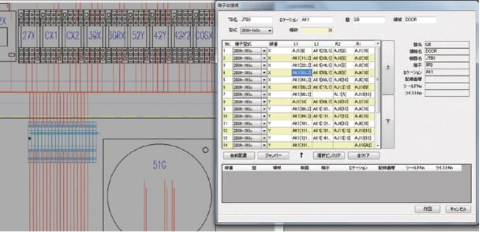Click the R2 cell in row 7

[343, 94]
